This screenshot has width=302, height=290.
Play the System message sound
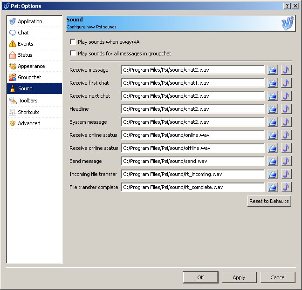(286, 122)
